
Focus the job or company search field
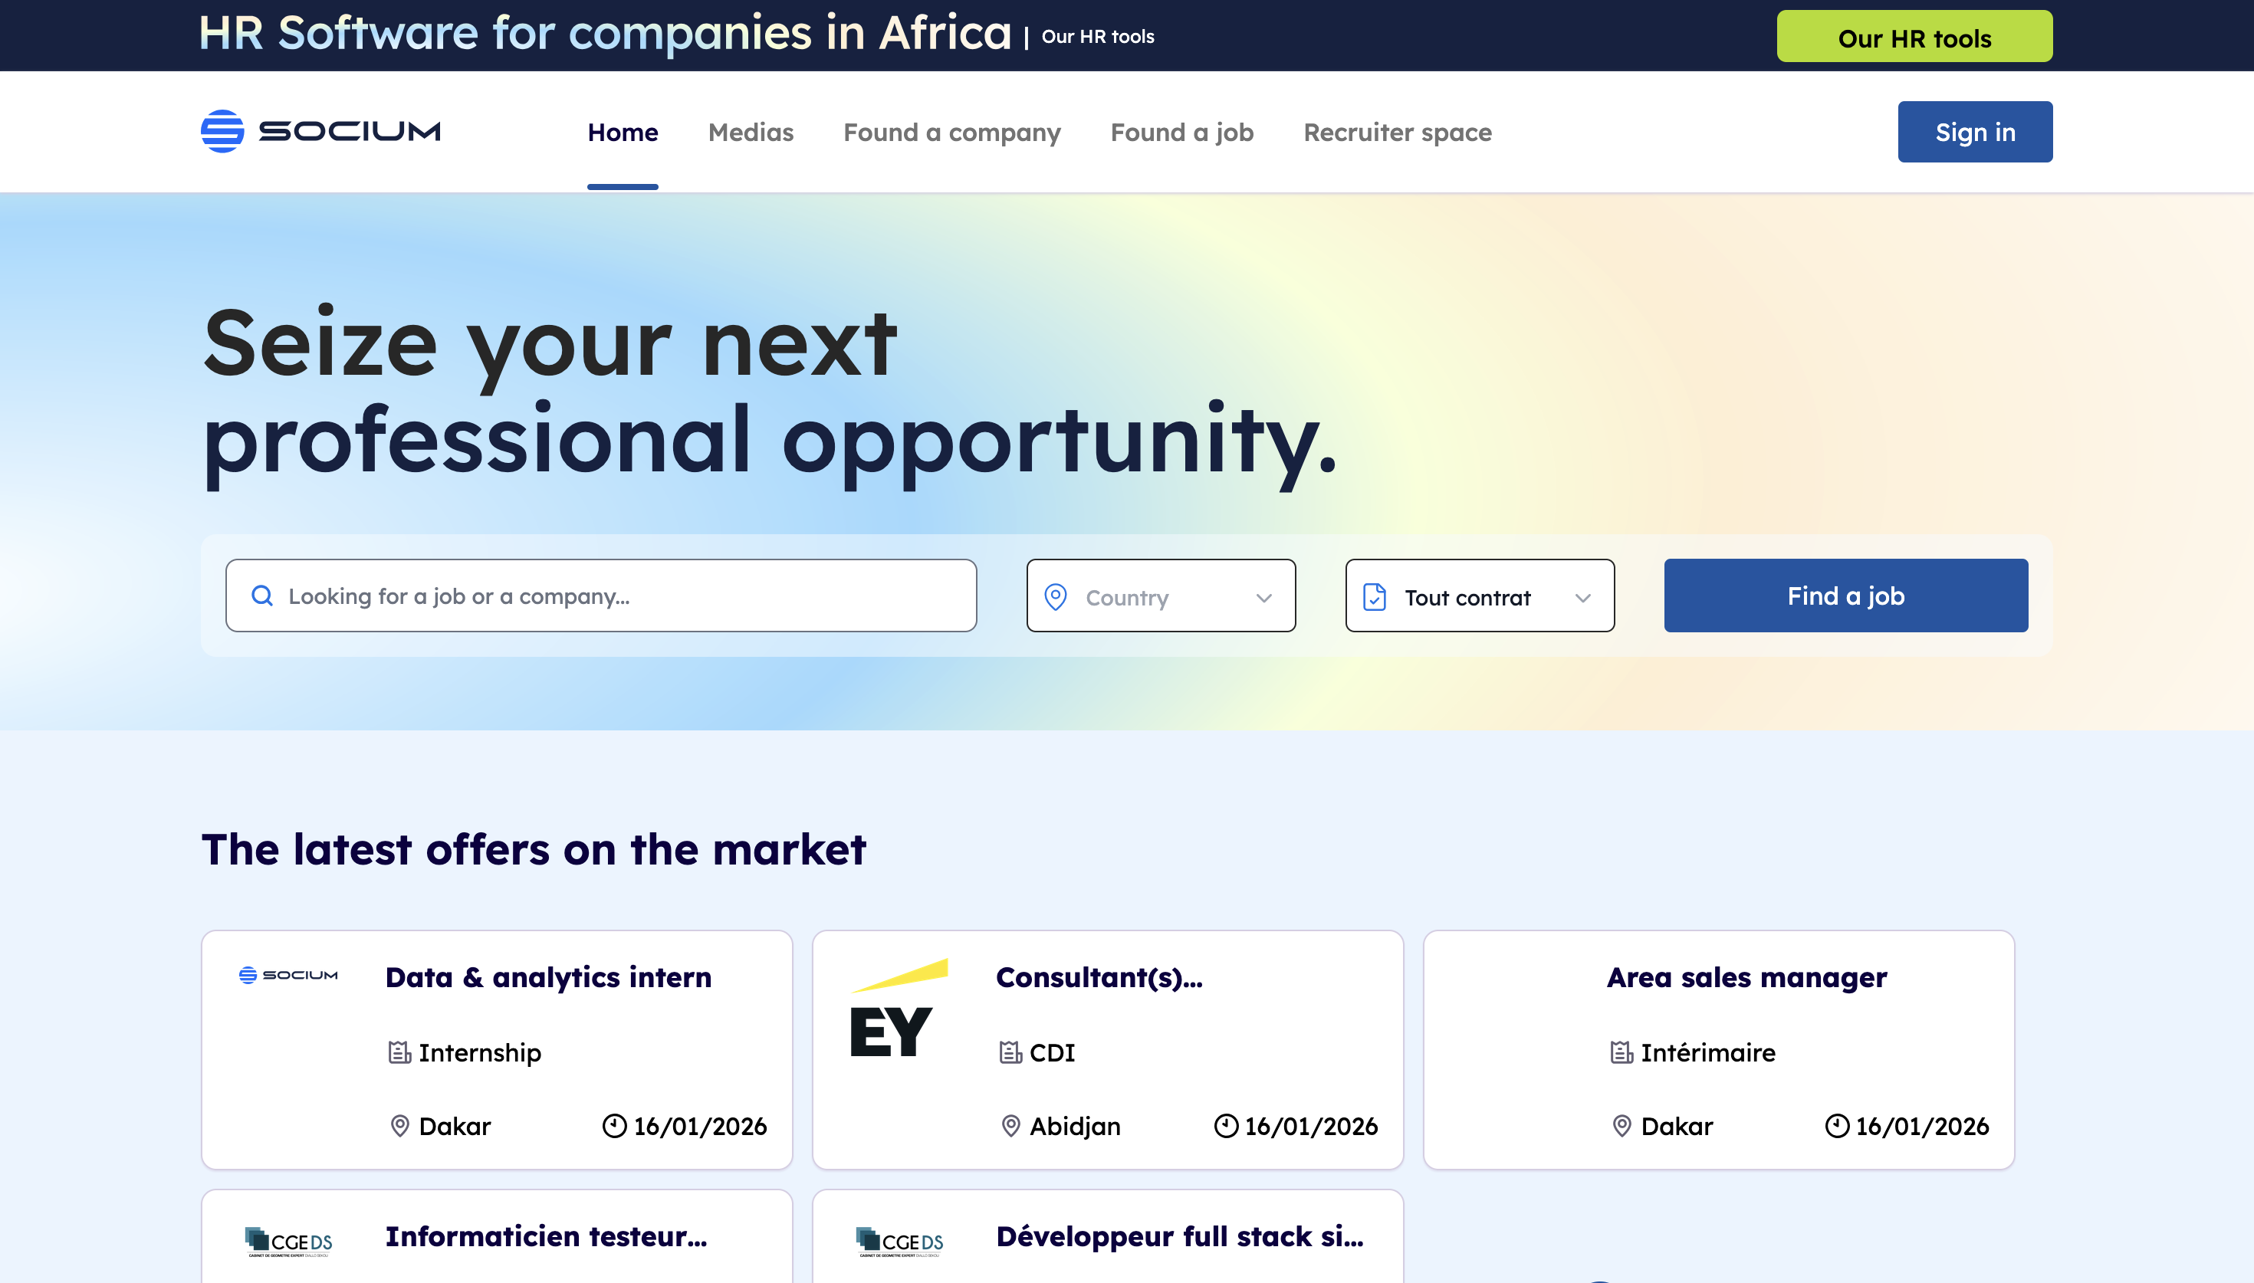[x=617, y=596]
